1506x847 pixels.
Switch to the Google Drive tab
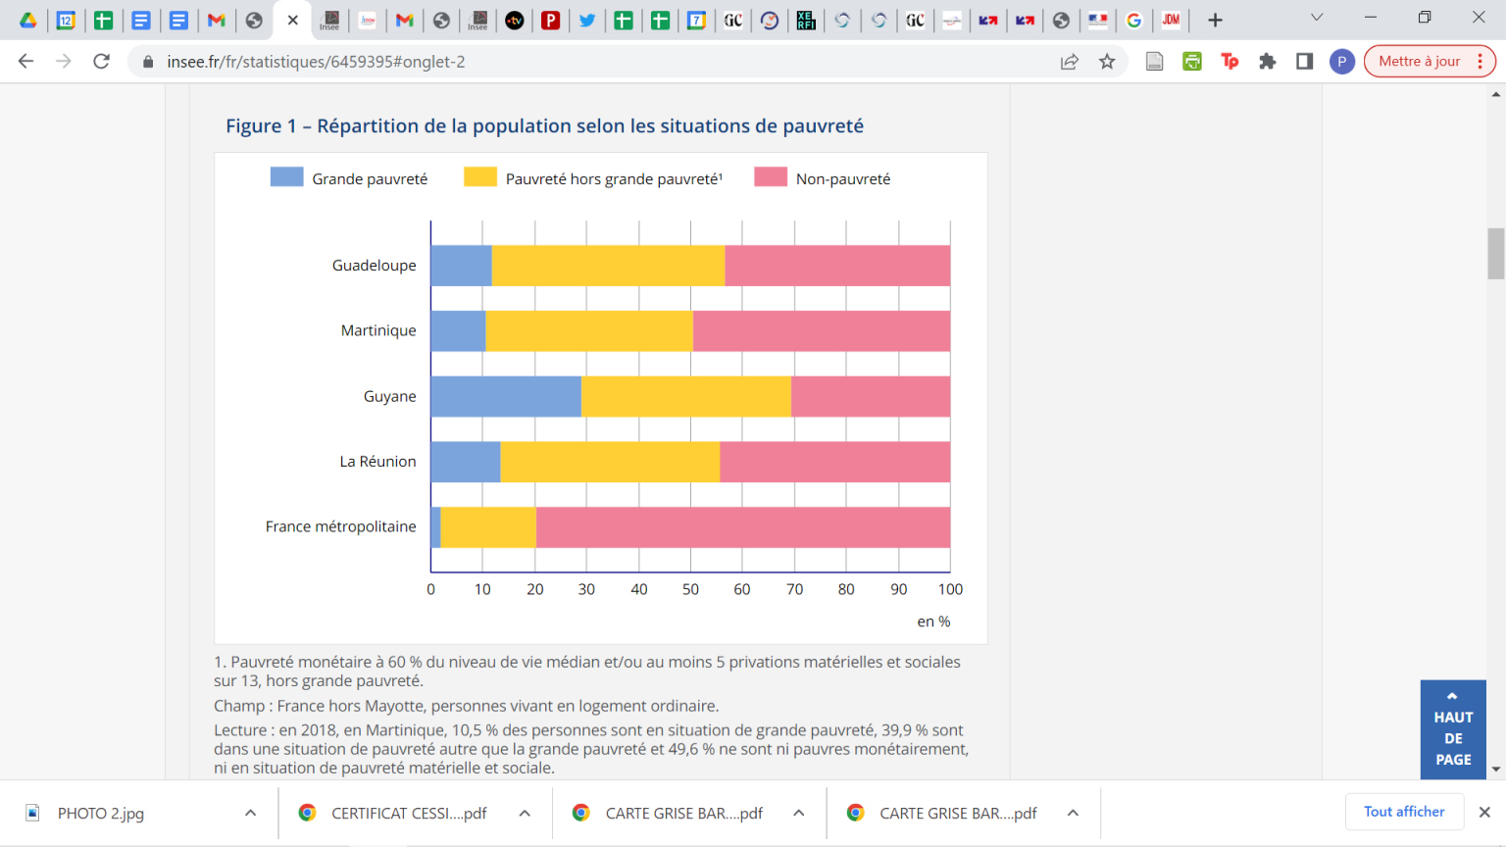coord(28,20)
